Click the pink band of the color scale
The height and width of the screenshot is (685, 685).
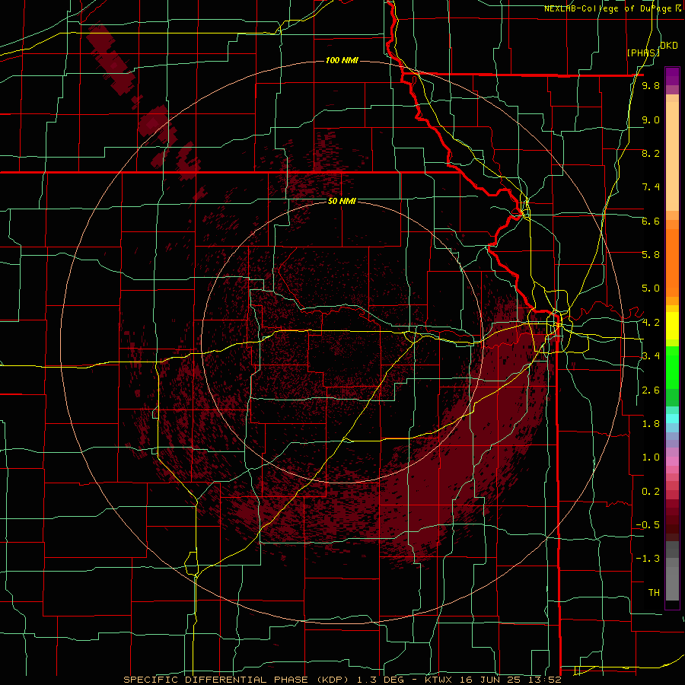(672, 461)
